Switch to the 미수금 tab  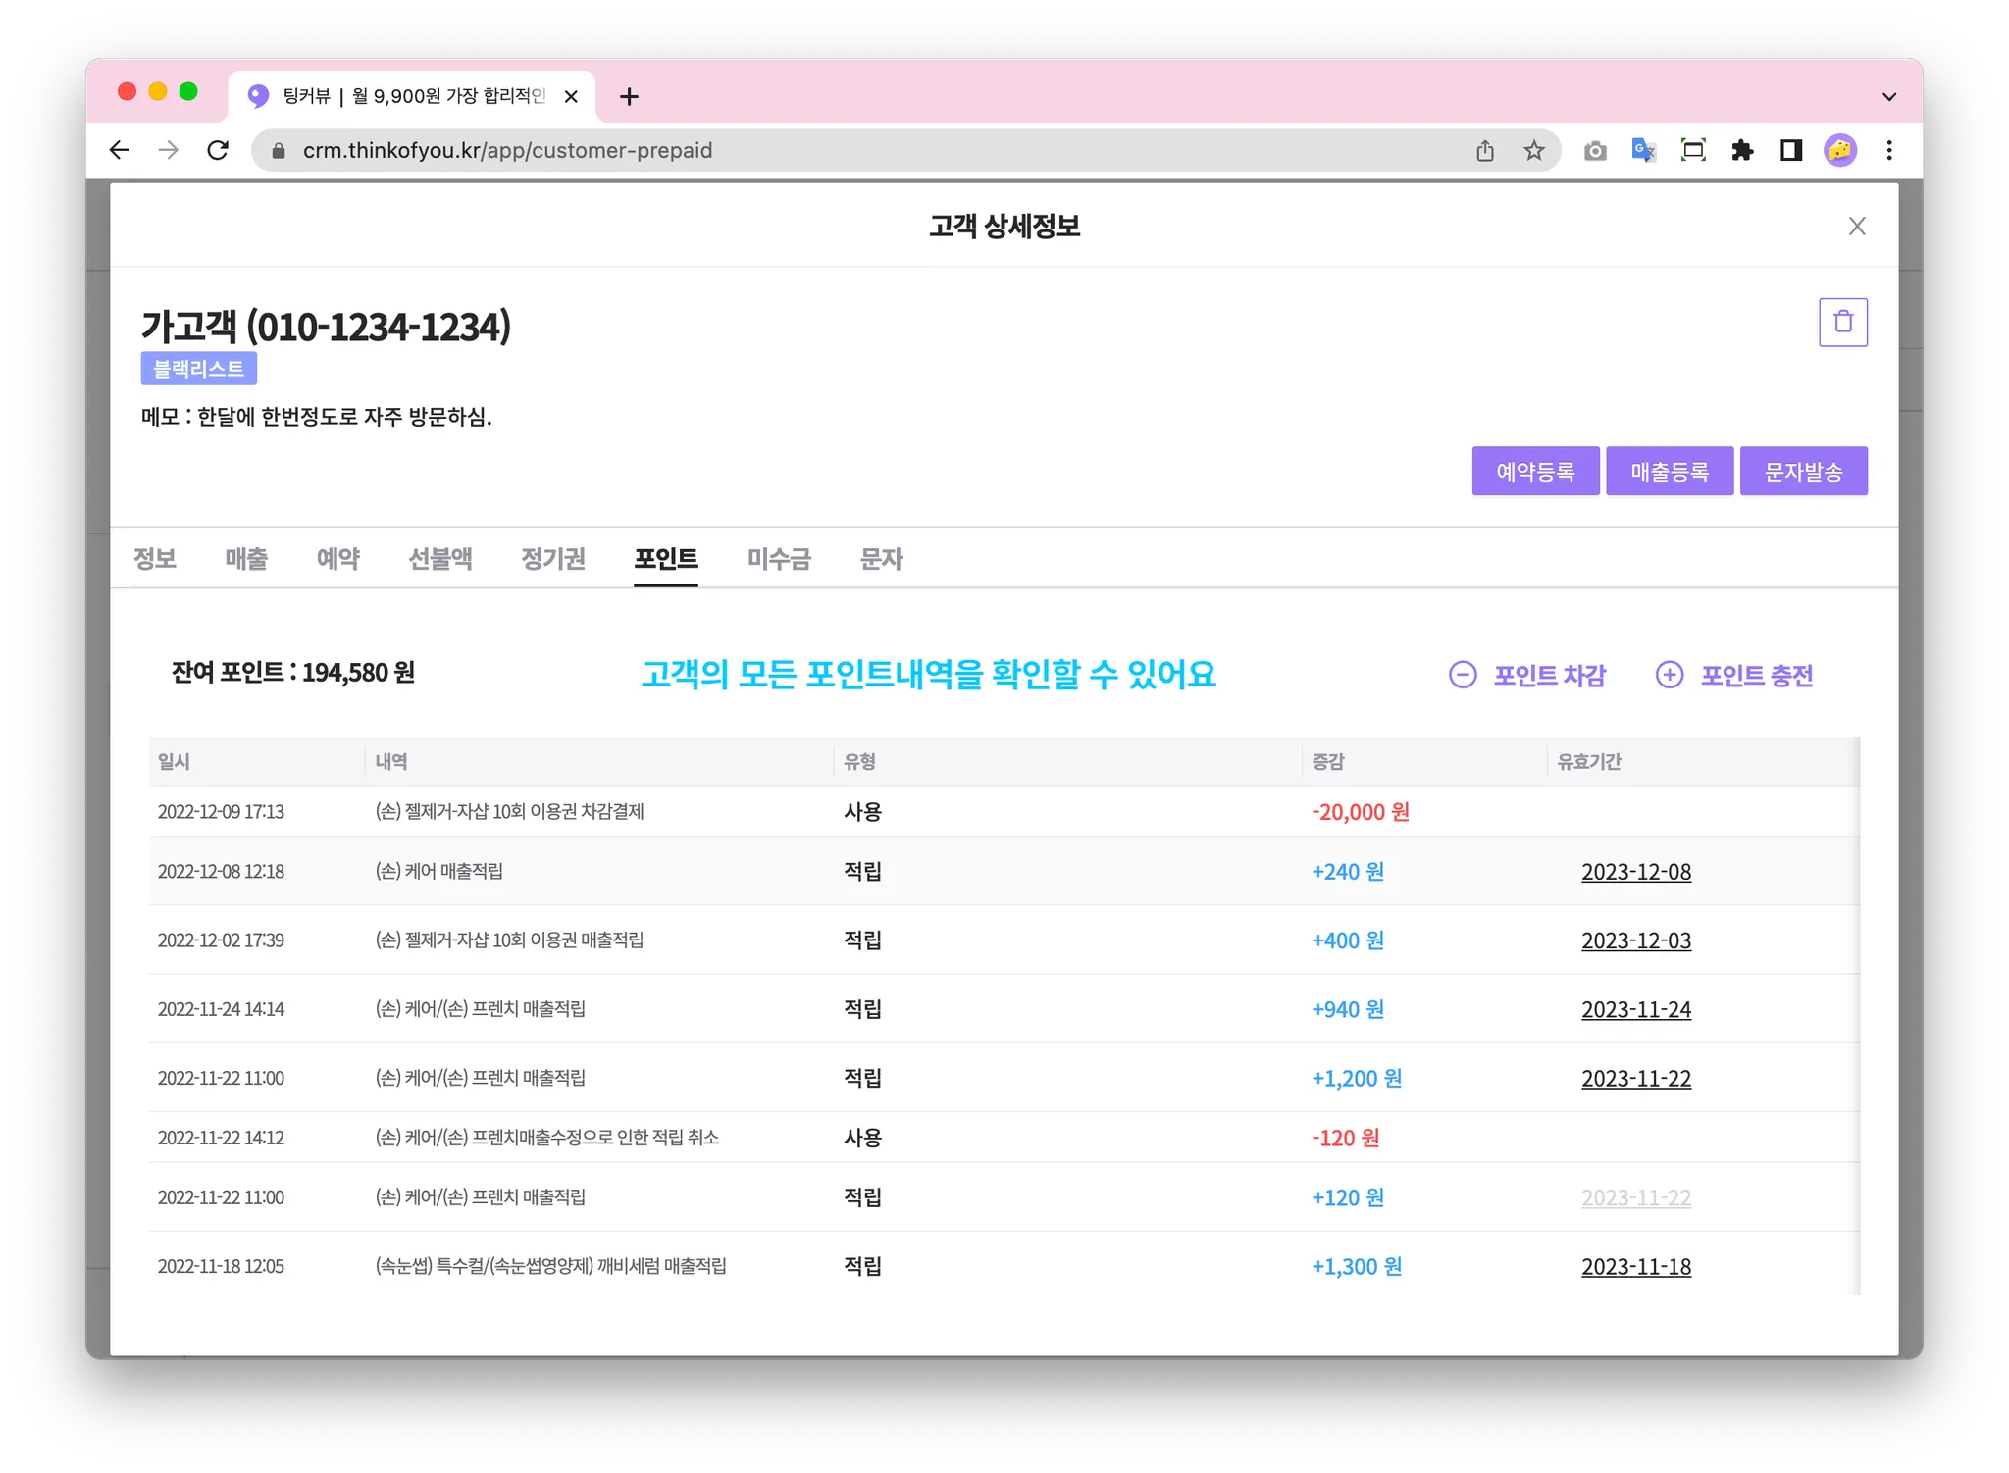[779, 559]
